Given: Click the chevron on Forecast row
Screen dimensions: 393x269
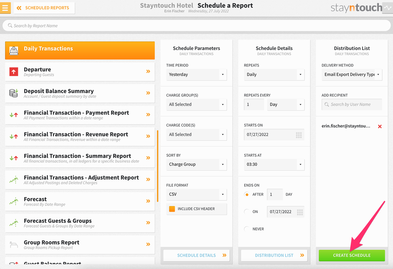Looking at the screenshot, I should pyautogui.click(x=148, y=201).
